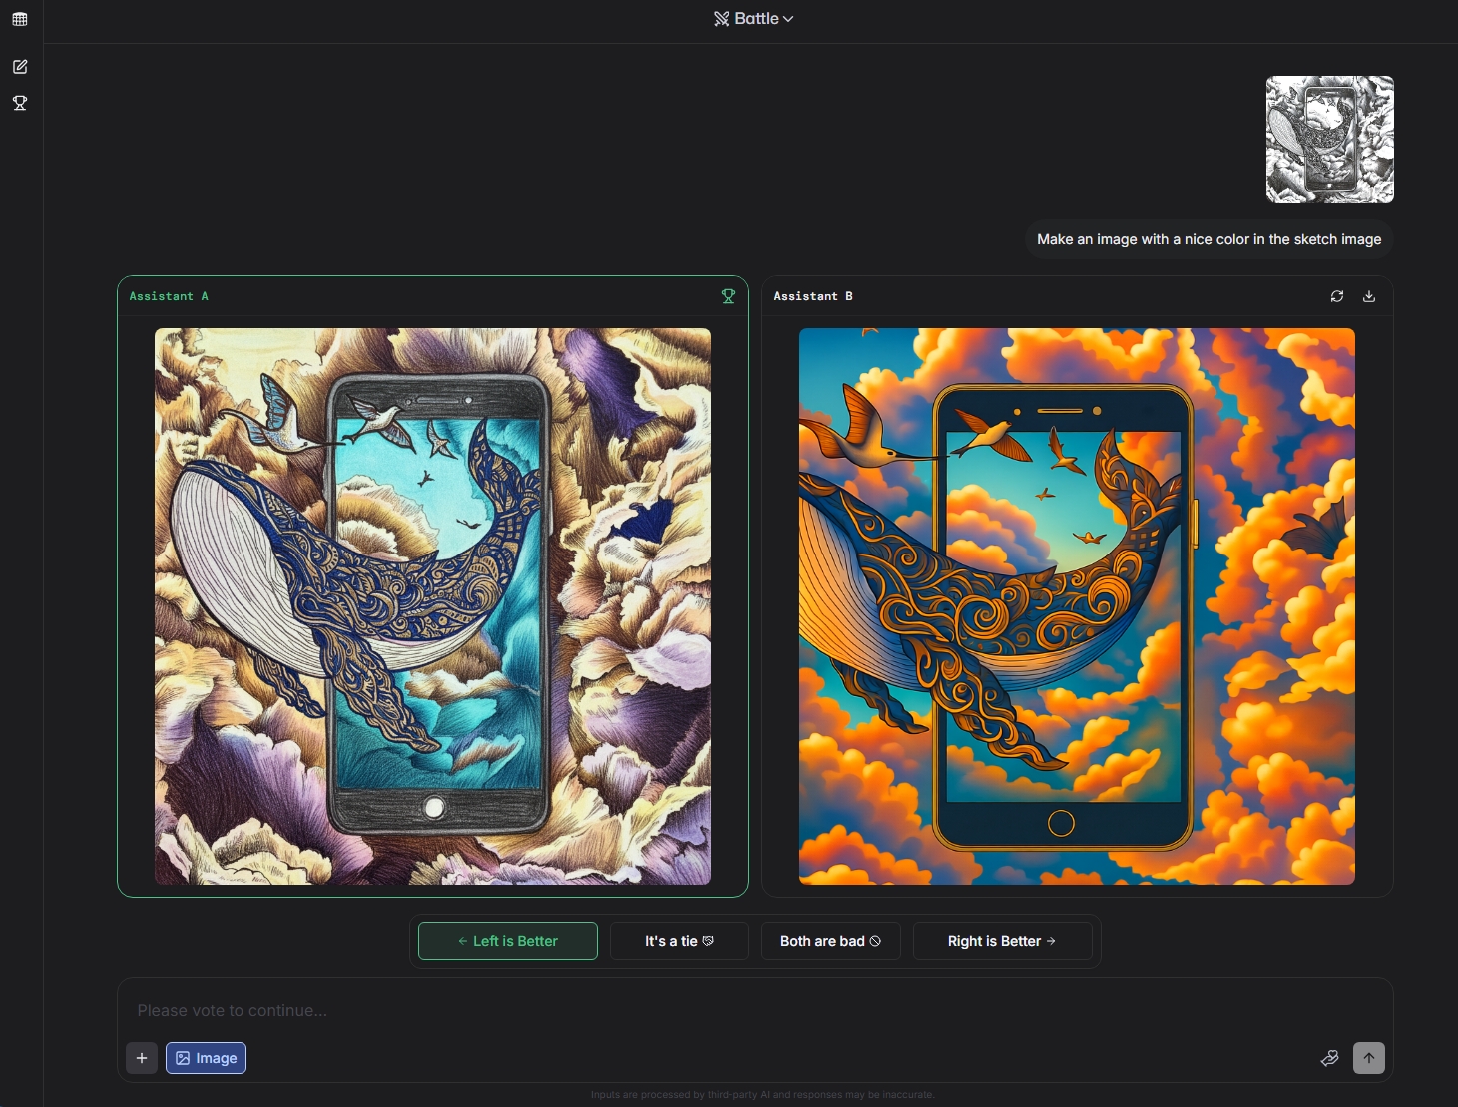
Task: Vote Both are bad
Action: 831,941
